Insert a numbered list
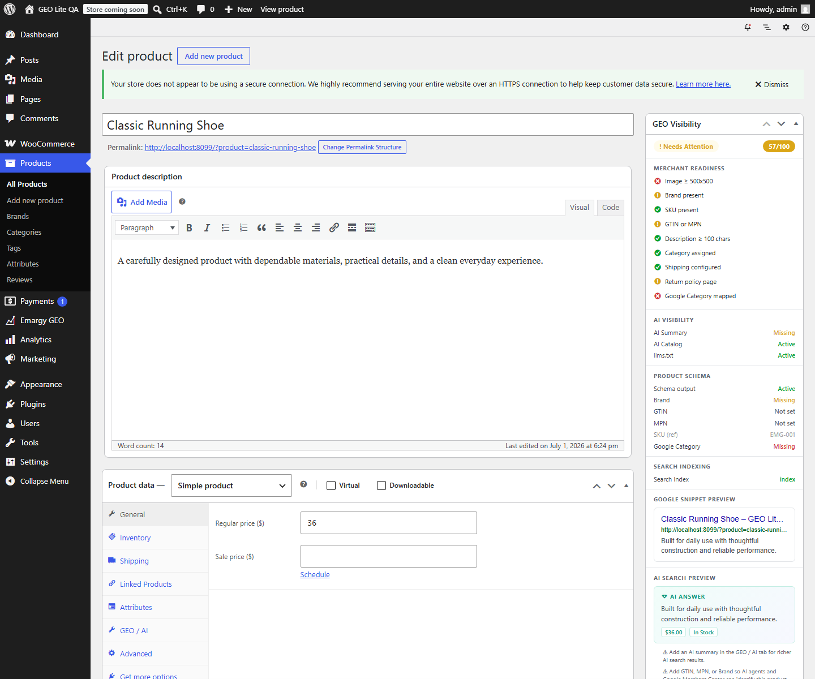The image size is (815, 679). [x=243, y=227]
